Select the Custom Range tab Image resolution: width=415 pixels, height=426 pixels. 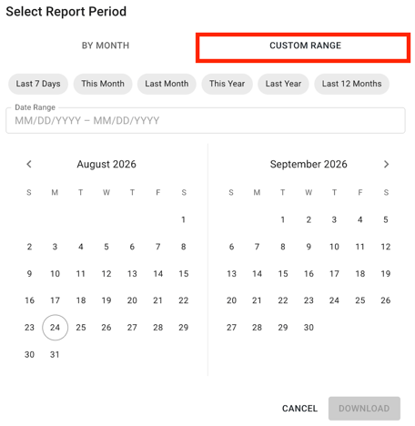(303, 47)
